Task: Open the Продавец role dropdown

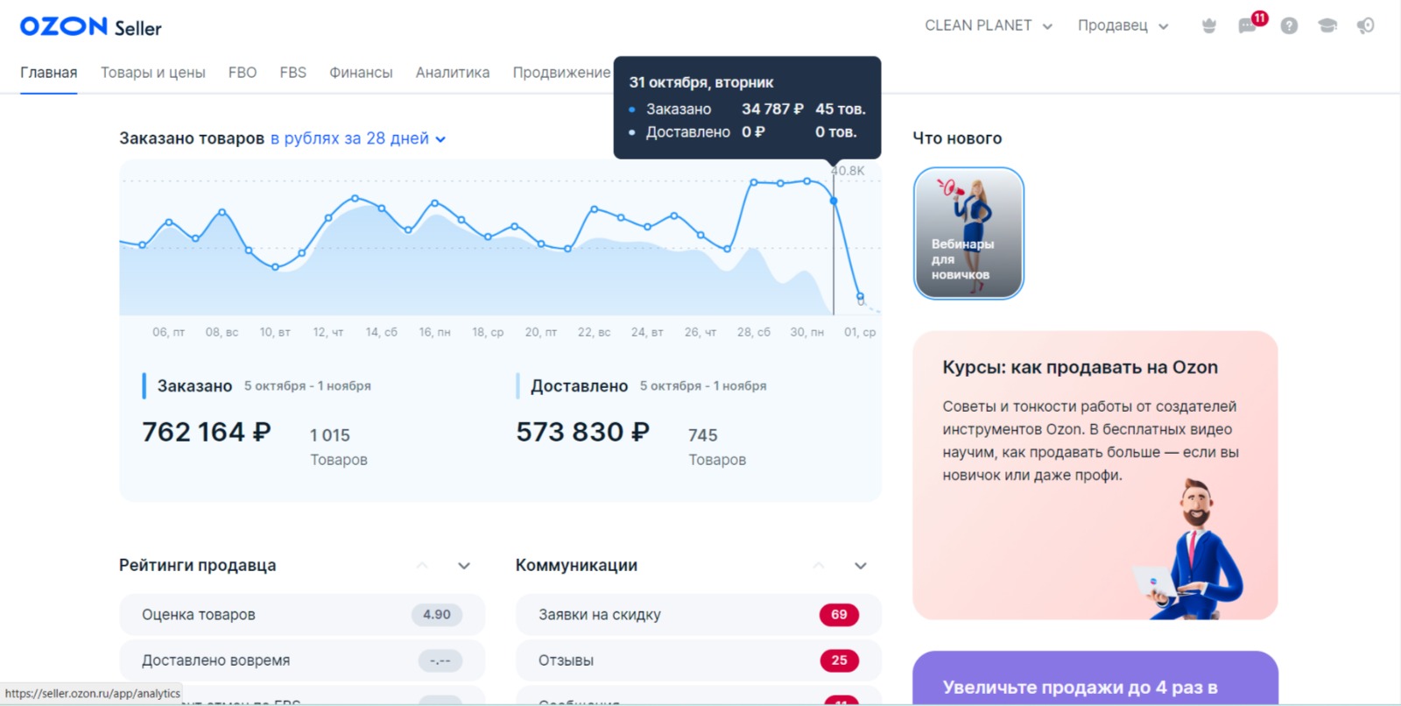Action: point(1123,26)
